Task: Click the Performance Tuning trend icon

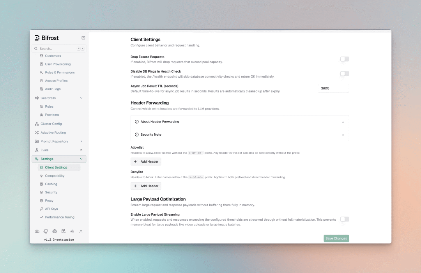Action: tap(41, 217)
